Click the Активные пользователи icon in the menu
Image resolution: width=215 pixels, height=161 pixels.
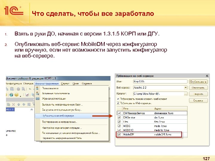[x=38, y=93]
